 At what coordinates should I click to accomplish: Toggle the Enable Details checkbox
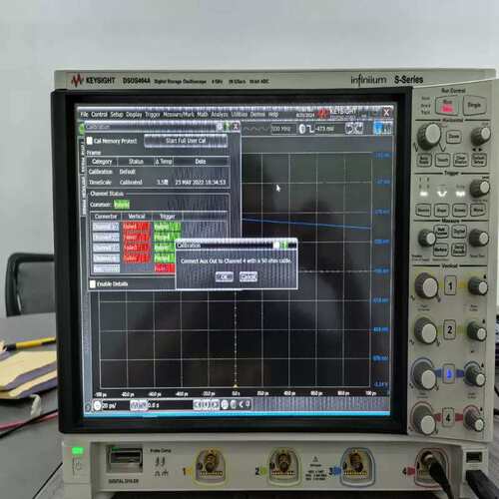[93, 283]
